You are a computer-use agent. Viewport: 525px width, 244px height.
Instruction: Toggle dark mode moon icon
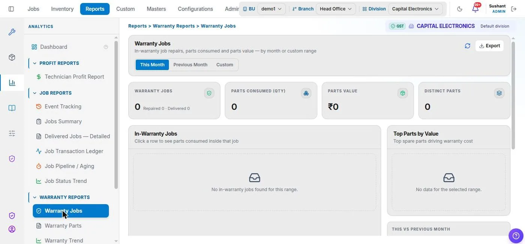pyautogui.click(x=460, y=9)
